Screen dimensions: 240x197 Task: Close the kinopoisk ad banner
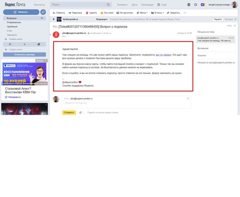point(236,19)
